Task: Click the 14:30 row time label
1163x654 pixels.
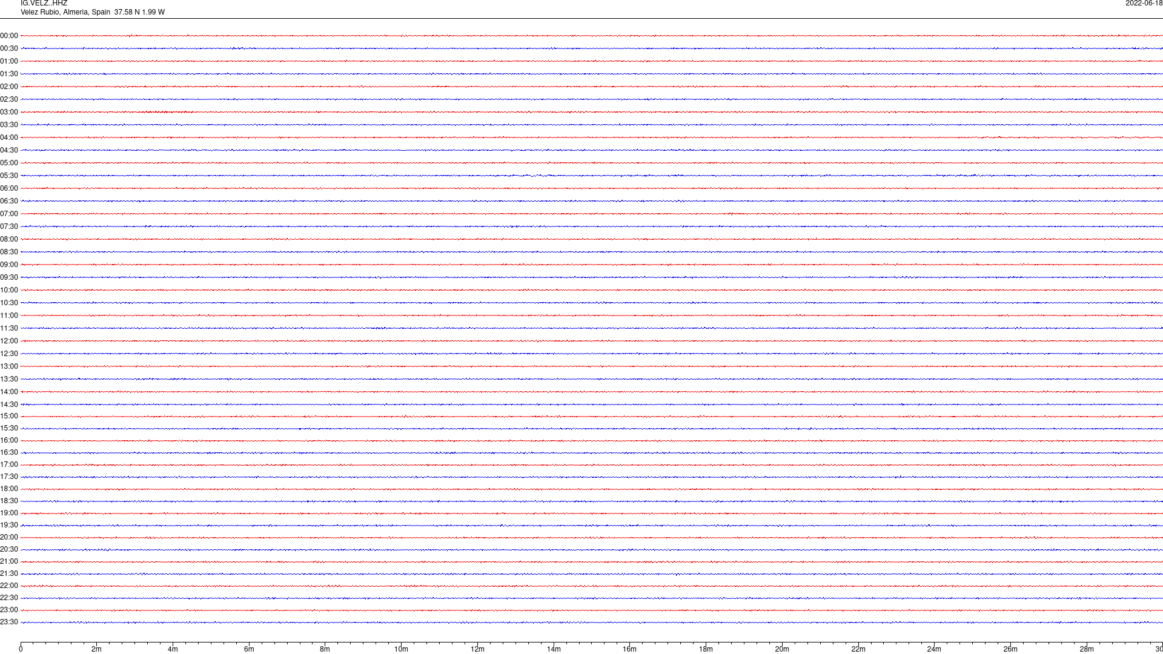Action: [x=9, y=405]
